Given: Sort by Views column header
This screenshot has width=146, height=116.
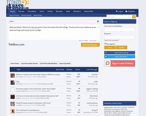Looking at the screenshot, I should point(78,70).
